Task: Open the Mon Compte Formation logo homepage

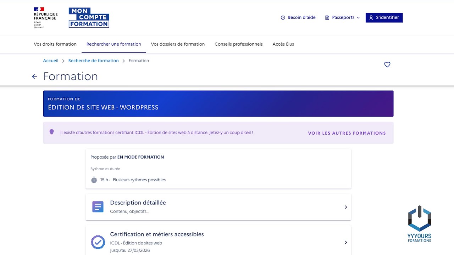Action: point(89,18)
